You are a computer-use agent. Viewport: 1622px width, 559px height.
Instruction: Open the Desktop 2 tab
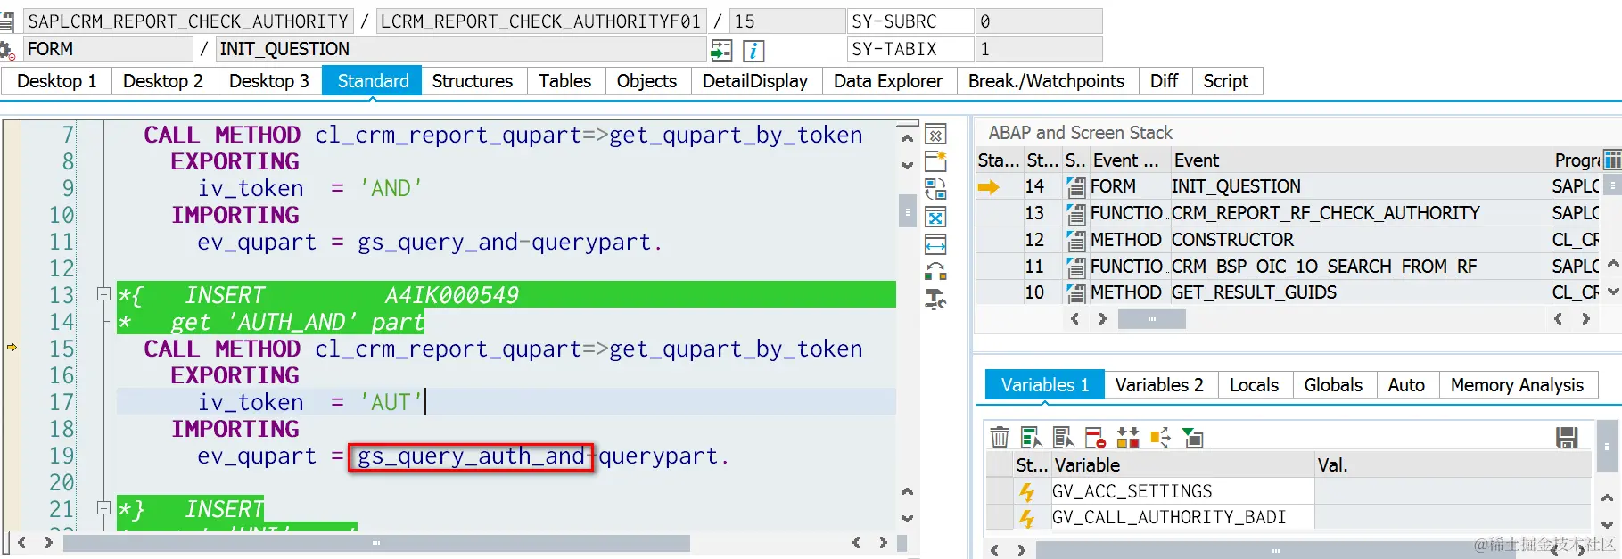[163, 81]
